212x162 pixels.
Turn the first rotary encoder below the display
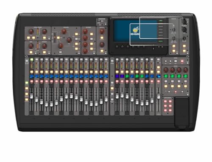(x=117, y=47)
